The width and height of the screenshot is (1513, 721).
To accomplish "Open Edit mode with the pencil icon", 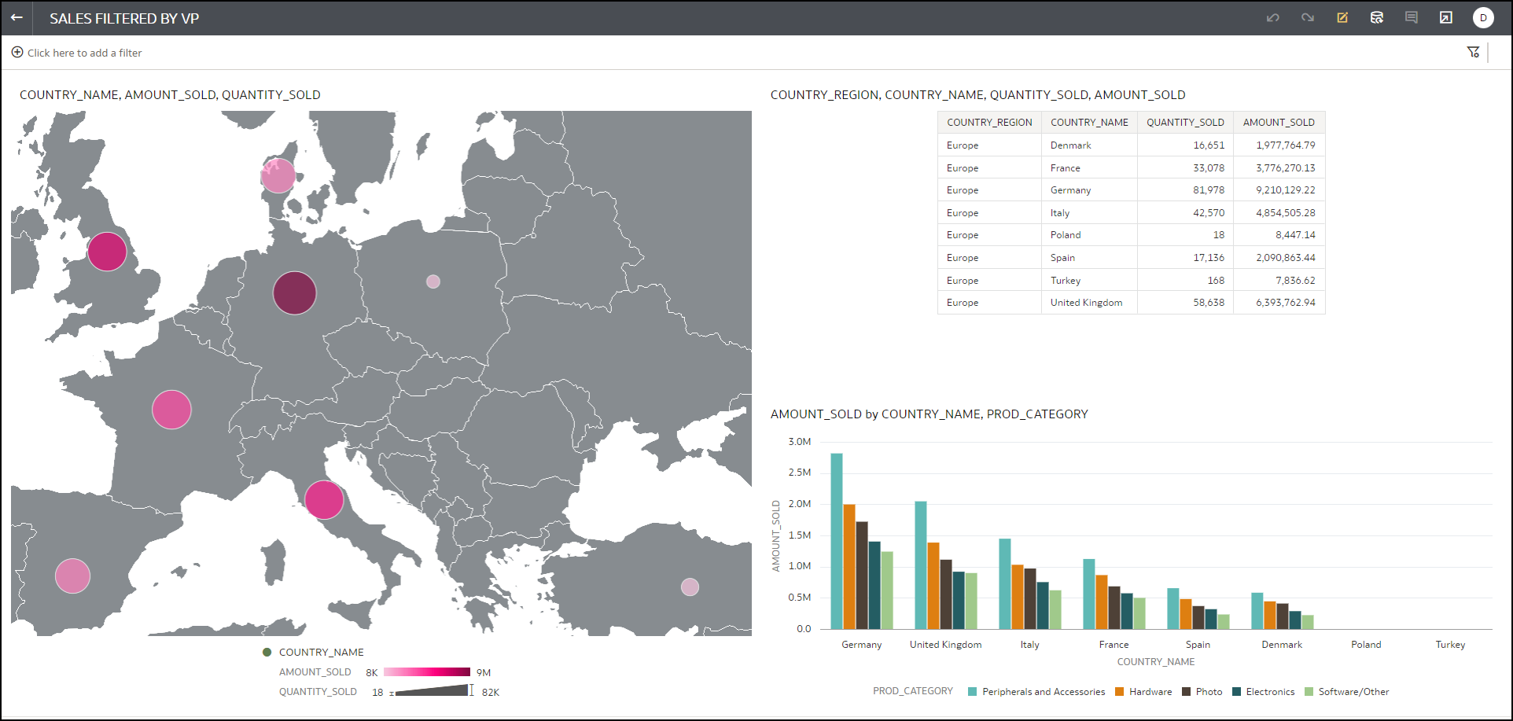I will pyautogui.click(x=1342, y=17).
